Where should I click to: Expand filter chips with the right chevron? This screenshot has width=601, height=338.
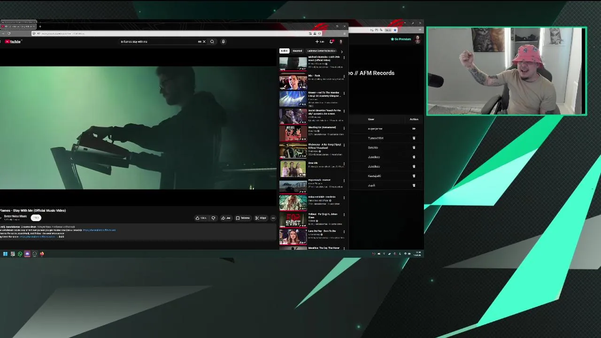point(342,51)
